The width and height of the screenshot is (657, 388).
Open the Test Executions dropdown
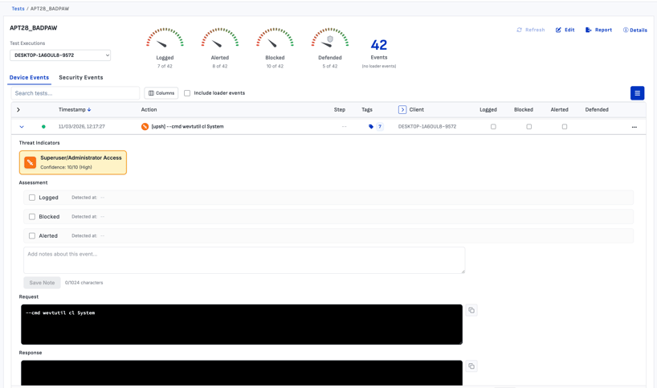tap(60, 55)
